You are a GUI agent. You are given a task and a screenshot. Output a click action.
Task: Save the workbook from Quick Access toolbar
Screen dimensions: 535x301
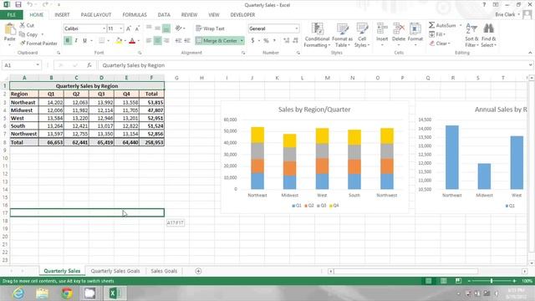click(x=18, y=5)
